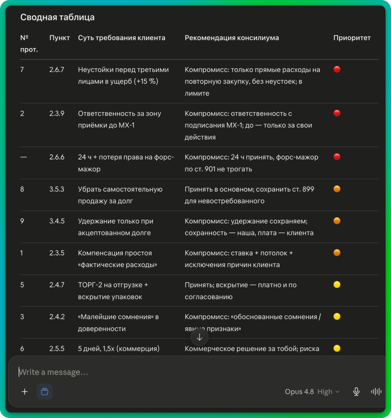Click item number 2.5.5
The width and height of the screenshot is (391, 418).
[57, 349]
